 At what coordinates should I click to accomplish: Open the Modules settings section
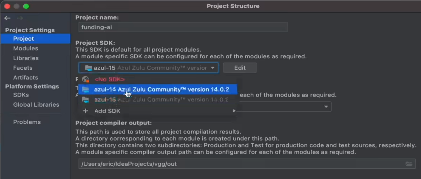click(x=26, y=48)
